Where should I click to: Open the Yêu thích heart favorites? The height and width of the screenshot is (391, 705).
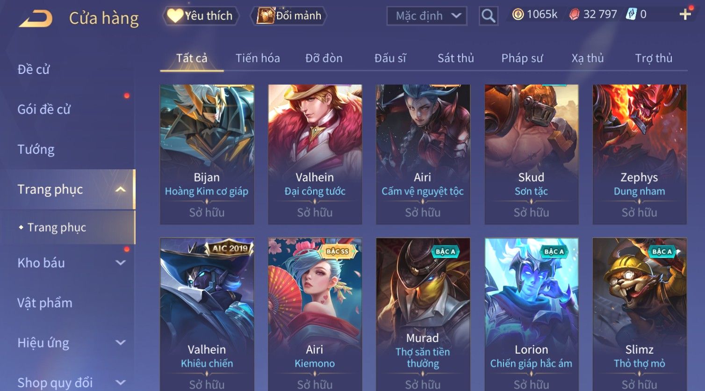(x=201, y=16)
